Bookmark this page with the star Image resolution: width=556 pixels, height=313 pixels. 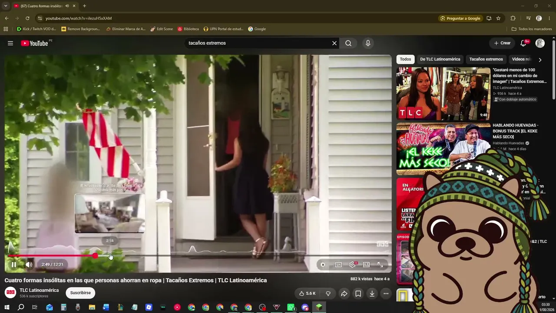point(498,18)
